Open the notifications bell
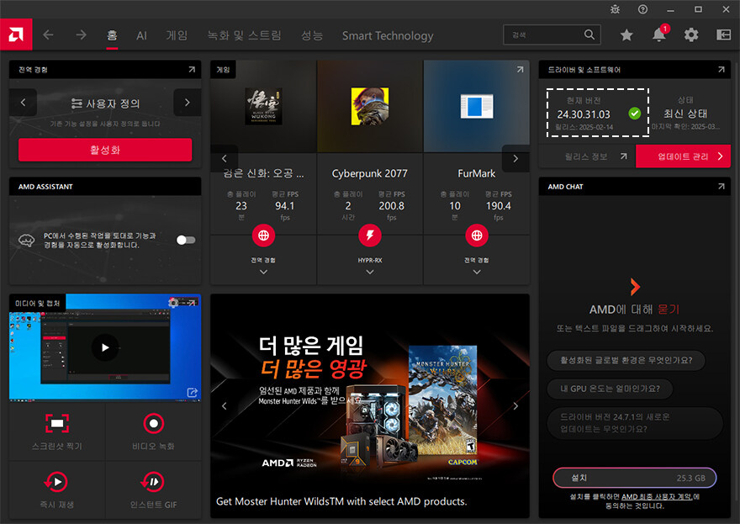The image size is (740, 524). (x=659, y=34)
